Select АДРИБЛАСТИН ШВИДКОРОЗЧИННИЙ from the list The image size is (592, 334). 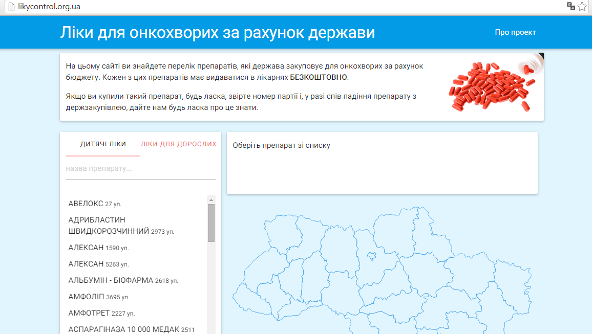click(x=121, y=226)
